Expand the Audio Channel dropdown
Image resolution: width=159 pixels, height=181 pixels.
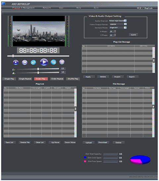click(125, 21)
